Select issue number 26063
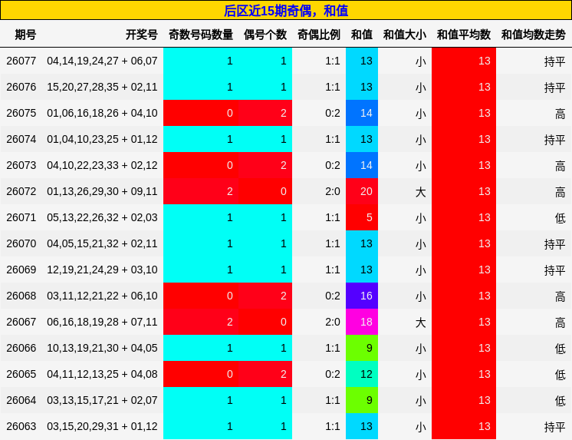 [21, 426]
